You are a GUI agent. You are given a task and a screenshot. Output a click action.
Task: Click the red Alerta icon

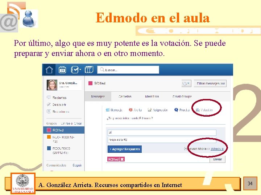pos(130,110)
